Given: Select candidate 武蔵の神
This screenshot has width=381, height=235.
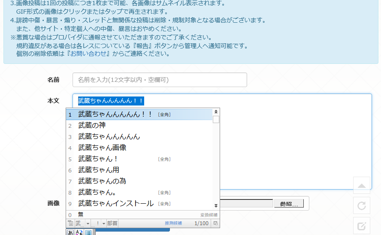Looking at the screenshot, I should [x=92, y=126].
